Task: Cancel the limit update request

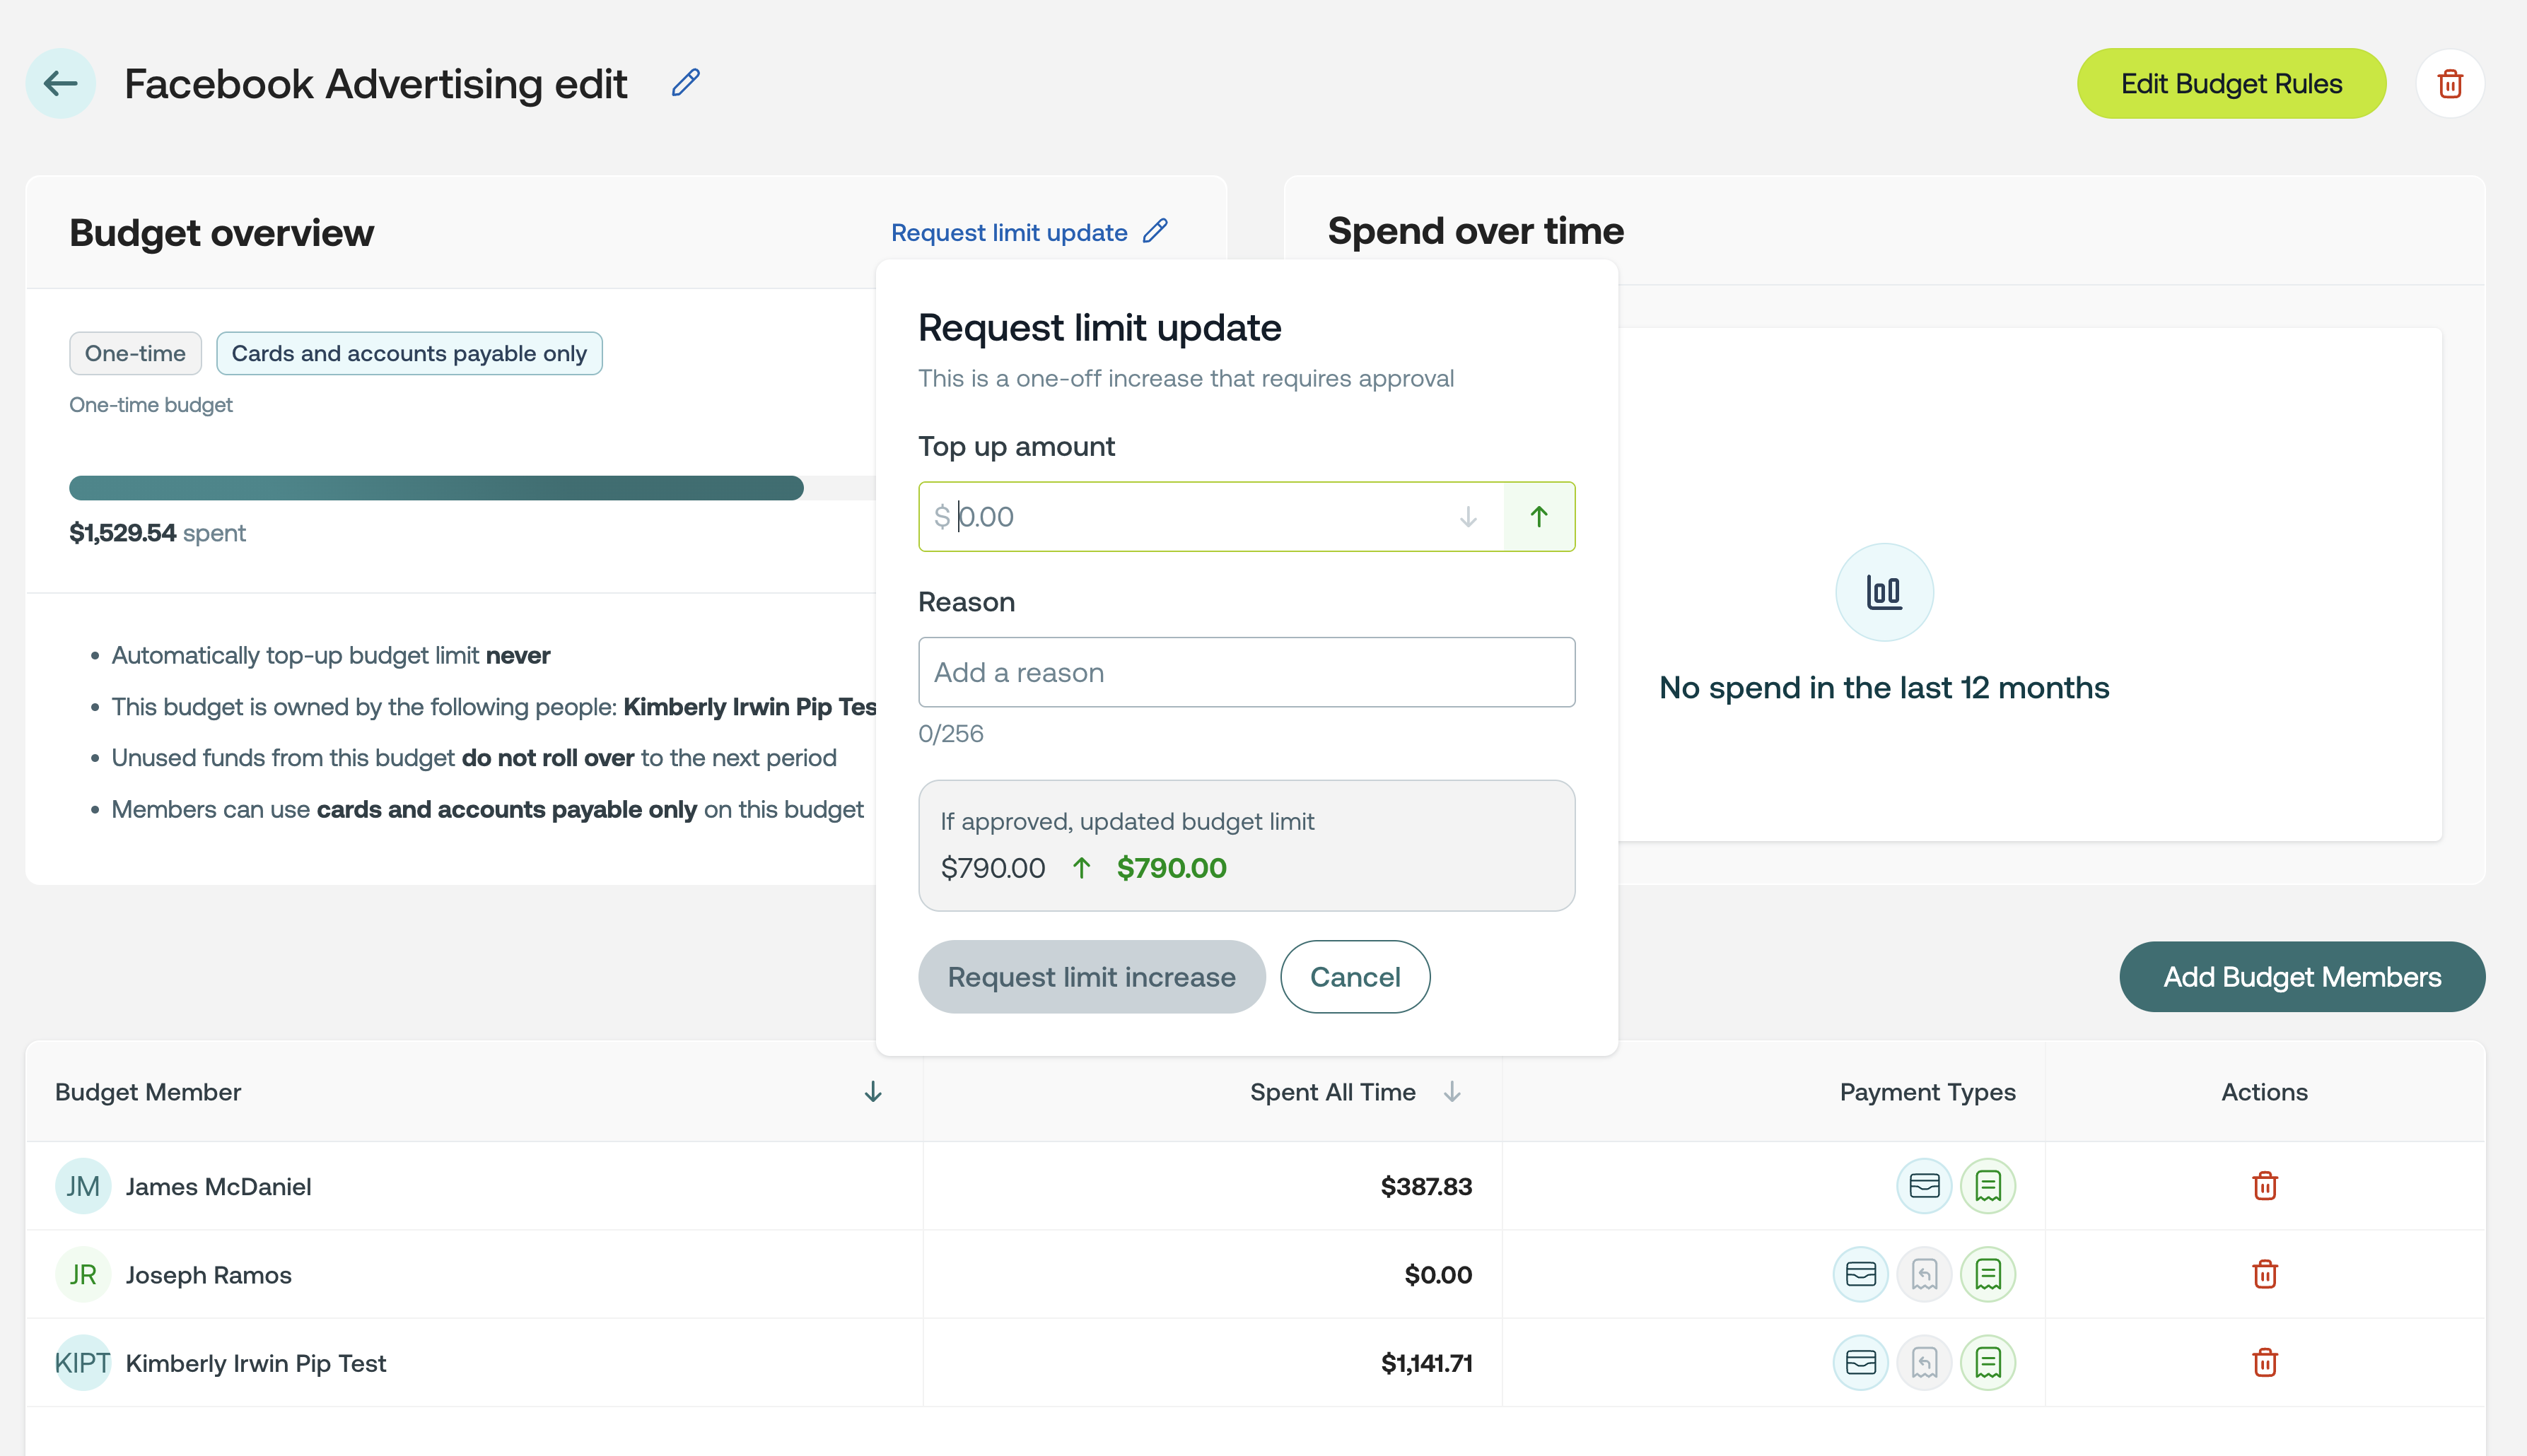Action: point(1355,976)
